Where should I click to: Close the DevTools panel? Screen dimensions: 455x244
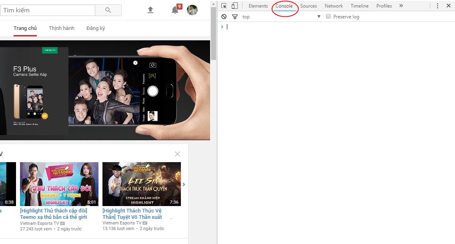(448, 6)
